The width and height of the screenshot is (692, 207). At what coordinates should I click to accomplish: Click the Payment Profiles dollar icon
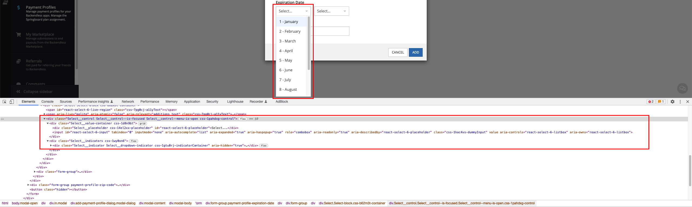coord(18,8)
